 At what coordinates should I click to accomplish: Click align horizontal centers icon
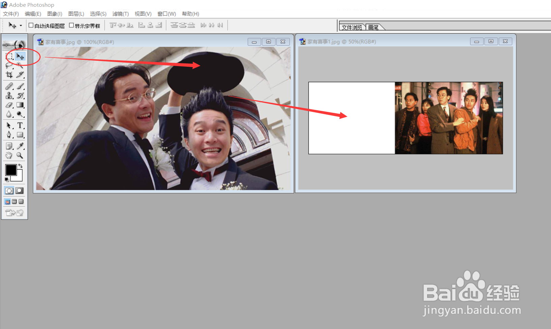point(150,25)
